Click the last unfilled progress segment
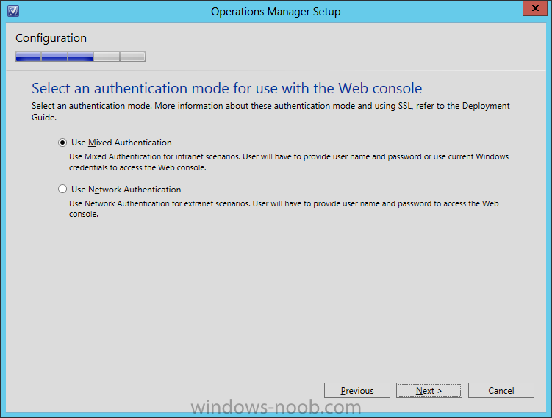552x418 pixels. [x=133, y=57]
